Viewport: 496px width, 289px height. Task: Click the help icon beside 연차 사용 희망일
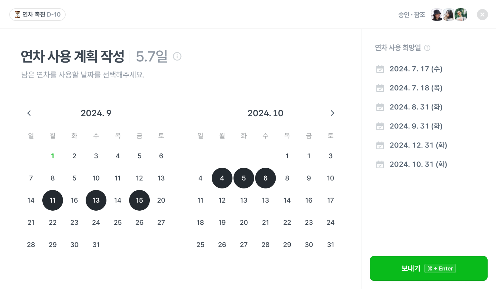427,48
